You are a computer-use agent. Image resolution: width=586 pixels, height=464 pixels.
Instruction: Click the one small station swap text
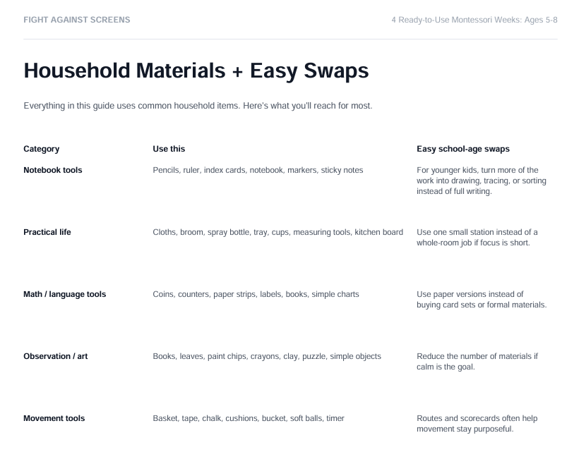click(477, 238)
